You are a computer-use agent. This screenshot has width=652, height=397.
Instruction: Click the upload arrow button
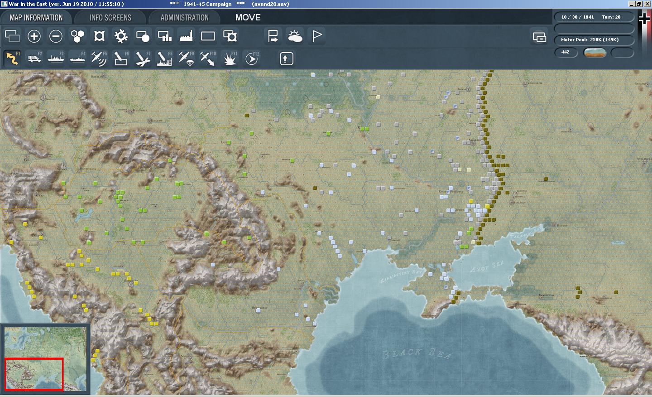286,59
